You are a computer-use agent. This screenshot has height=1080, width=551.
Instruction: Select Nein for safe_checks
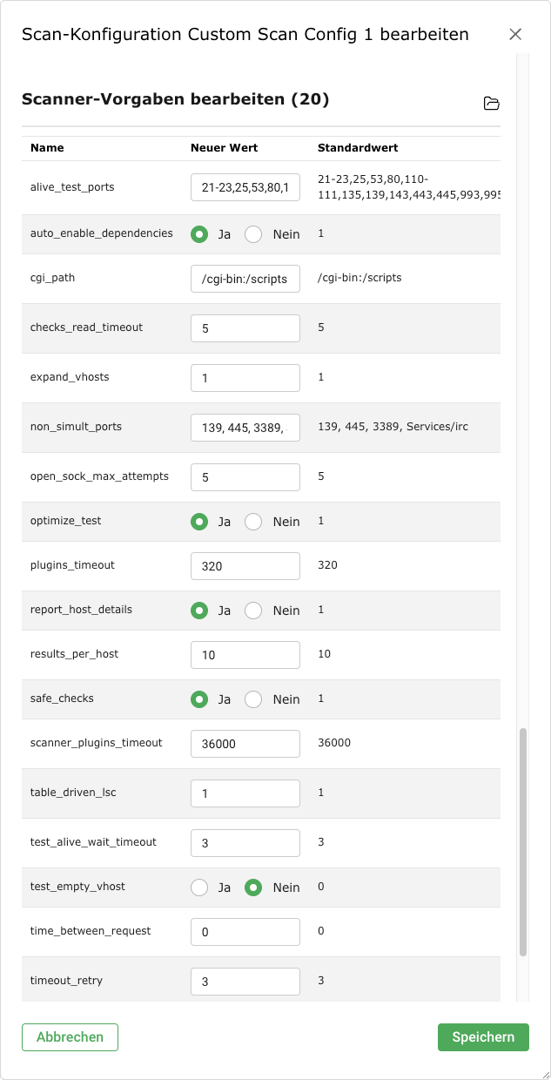(253, 699)
